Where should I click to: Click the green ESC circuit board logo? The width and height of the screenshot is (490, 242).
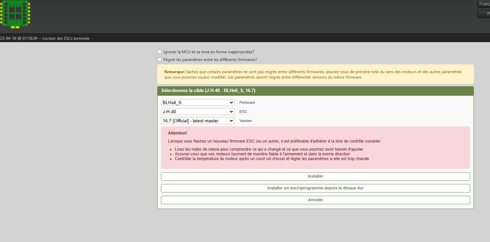[x=15, y=13]
